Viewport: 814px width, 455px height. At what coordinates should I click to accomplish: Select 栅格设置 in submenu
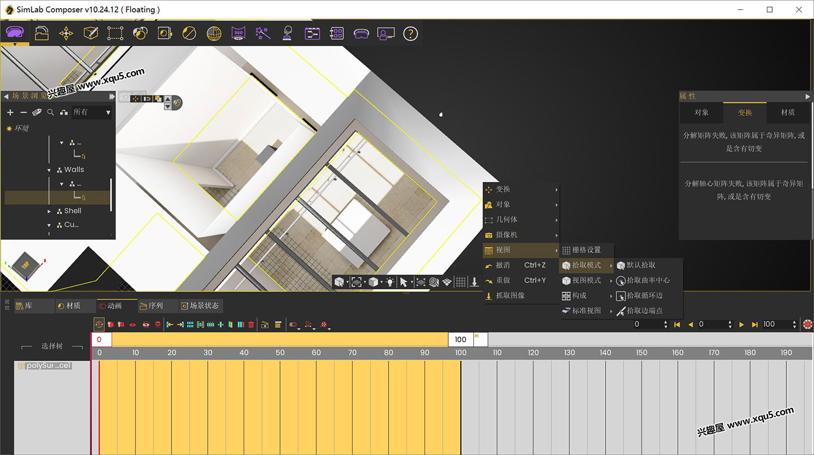tap(587, 250)
